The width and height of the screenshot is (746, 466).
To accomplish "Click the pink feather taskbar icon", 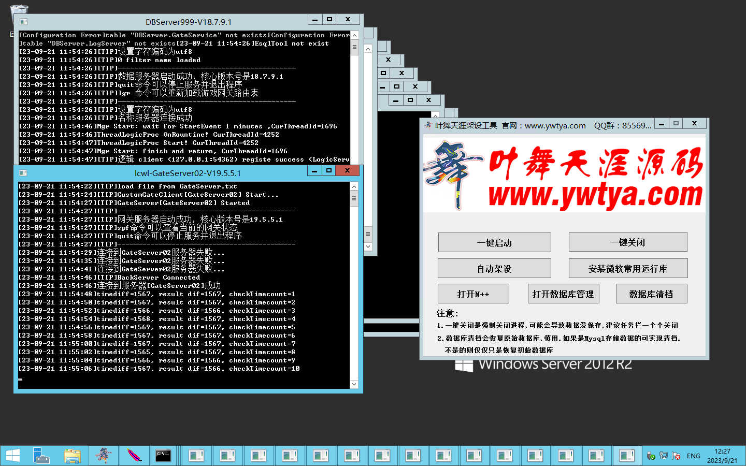I will pos(134,456).
